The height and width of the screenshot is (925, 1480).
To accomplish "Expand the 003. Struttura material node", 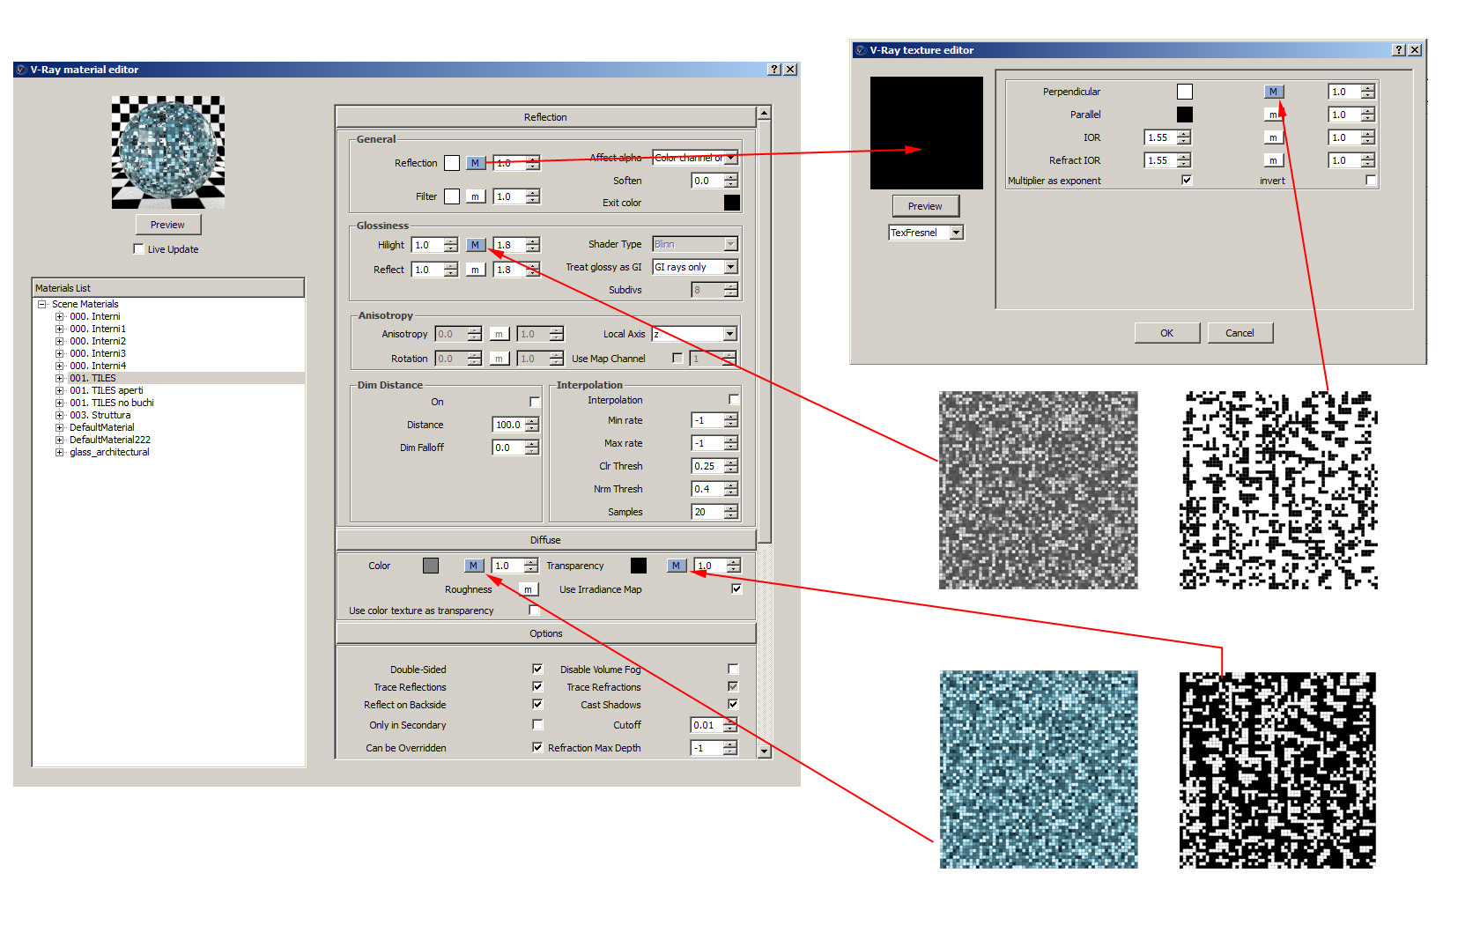I will coord(60,415).
